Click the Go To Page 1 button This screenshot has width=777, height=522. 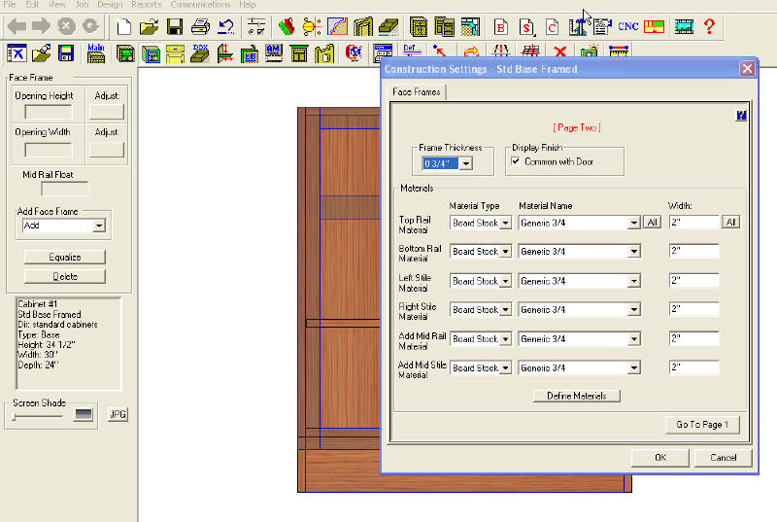(702, 425)
